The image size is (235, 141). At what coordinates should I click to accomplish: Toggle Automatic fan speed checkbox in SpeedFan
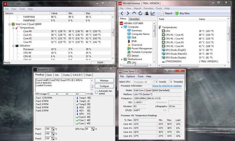coord(96,92)
